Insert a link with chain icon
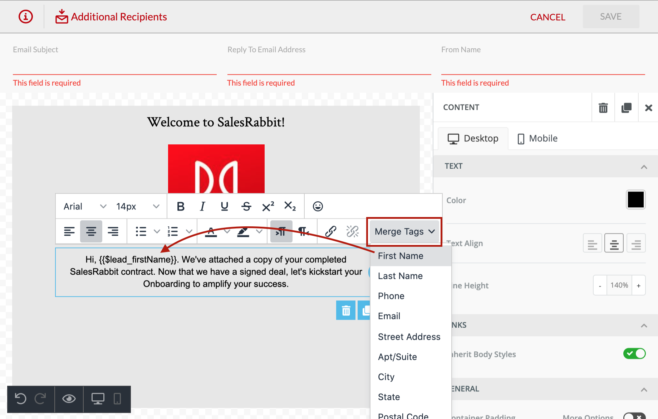 (x=330, y=231)
